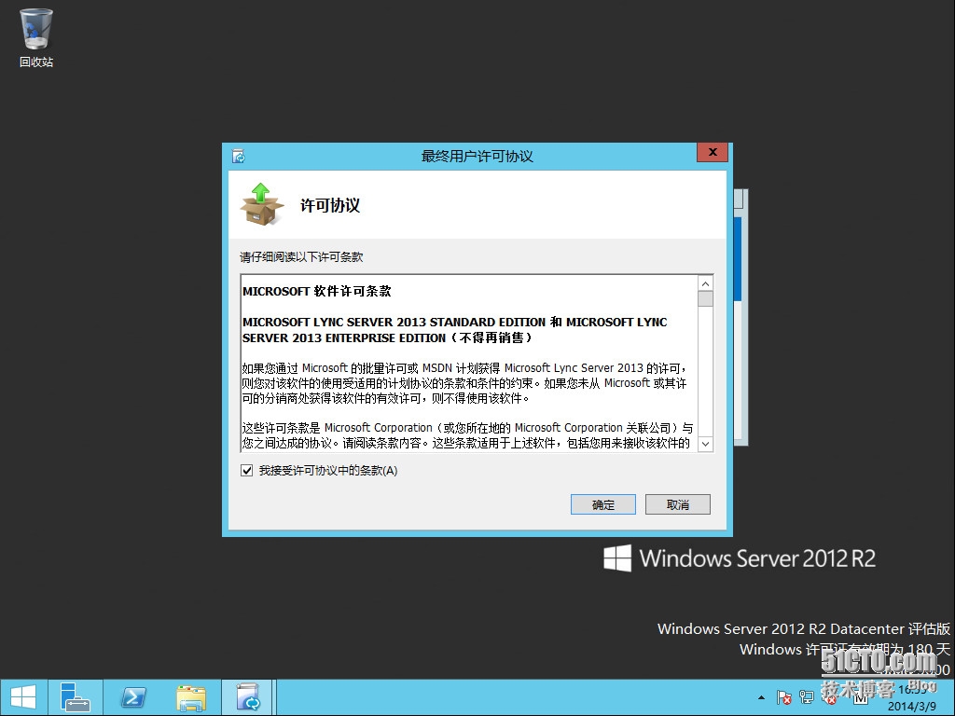The width and height of the screenshot is (955, 716).
Task: Open the Windows Start button
Action: tap(23, 697)
